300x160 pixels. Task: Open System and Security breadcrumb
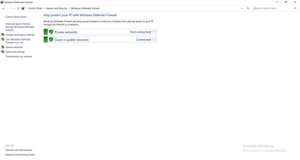point(57,8)
